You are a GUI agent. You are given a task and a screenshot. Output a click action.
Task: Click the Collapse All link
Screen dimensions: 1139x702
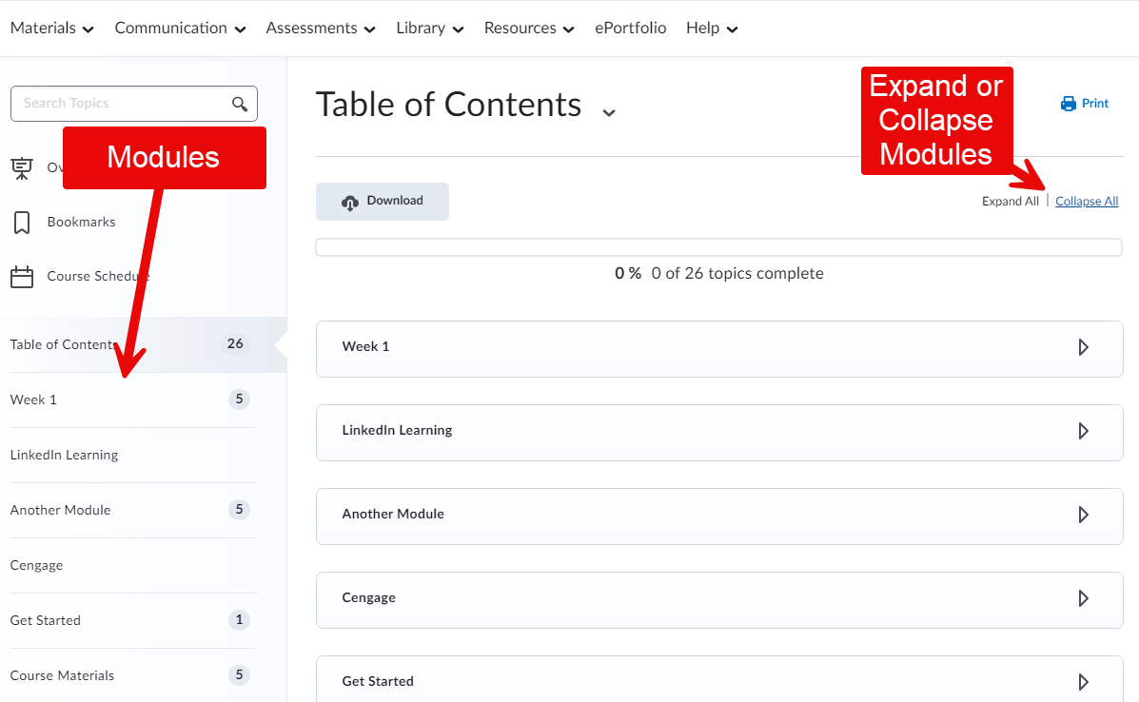[1087, 202]
